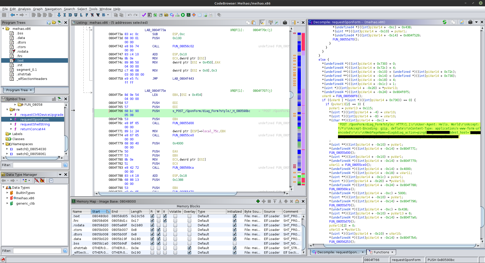Click the Add Memory Block green plus icon

[258, 201]
